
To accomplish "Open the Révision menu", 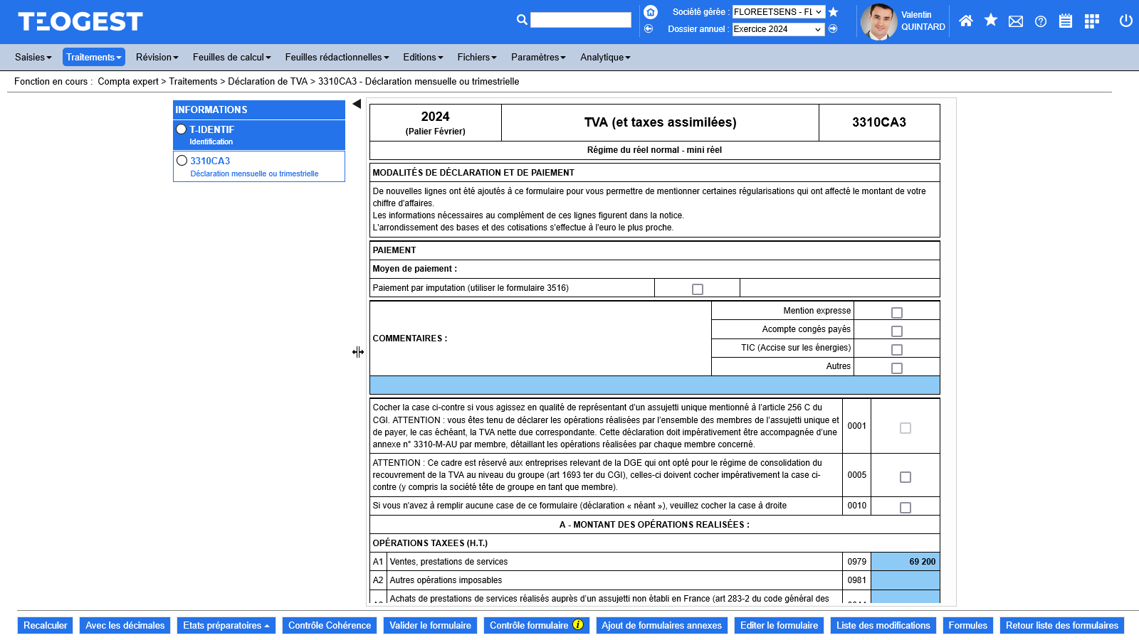I will point(157,58).
